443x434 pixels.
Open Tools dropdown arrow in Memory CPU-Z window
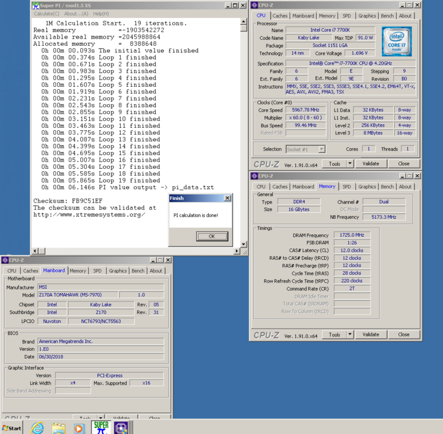(350, 335)
